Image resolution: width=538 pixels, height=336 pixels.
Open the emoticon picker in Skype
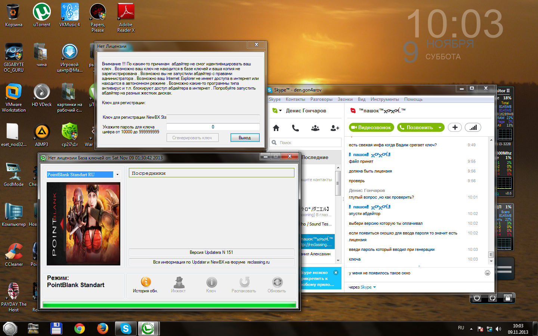coord(487,273)
